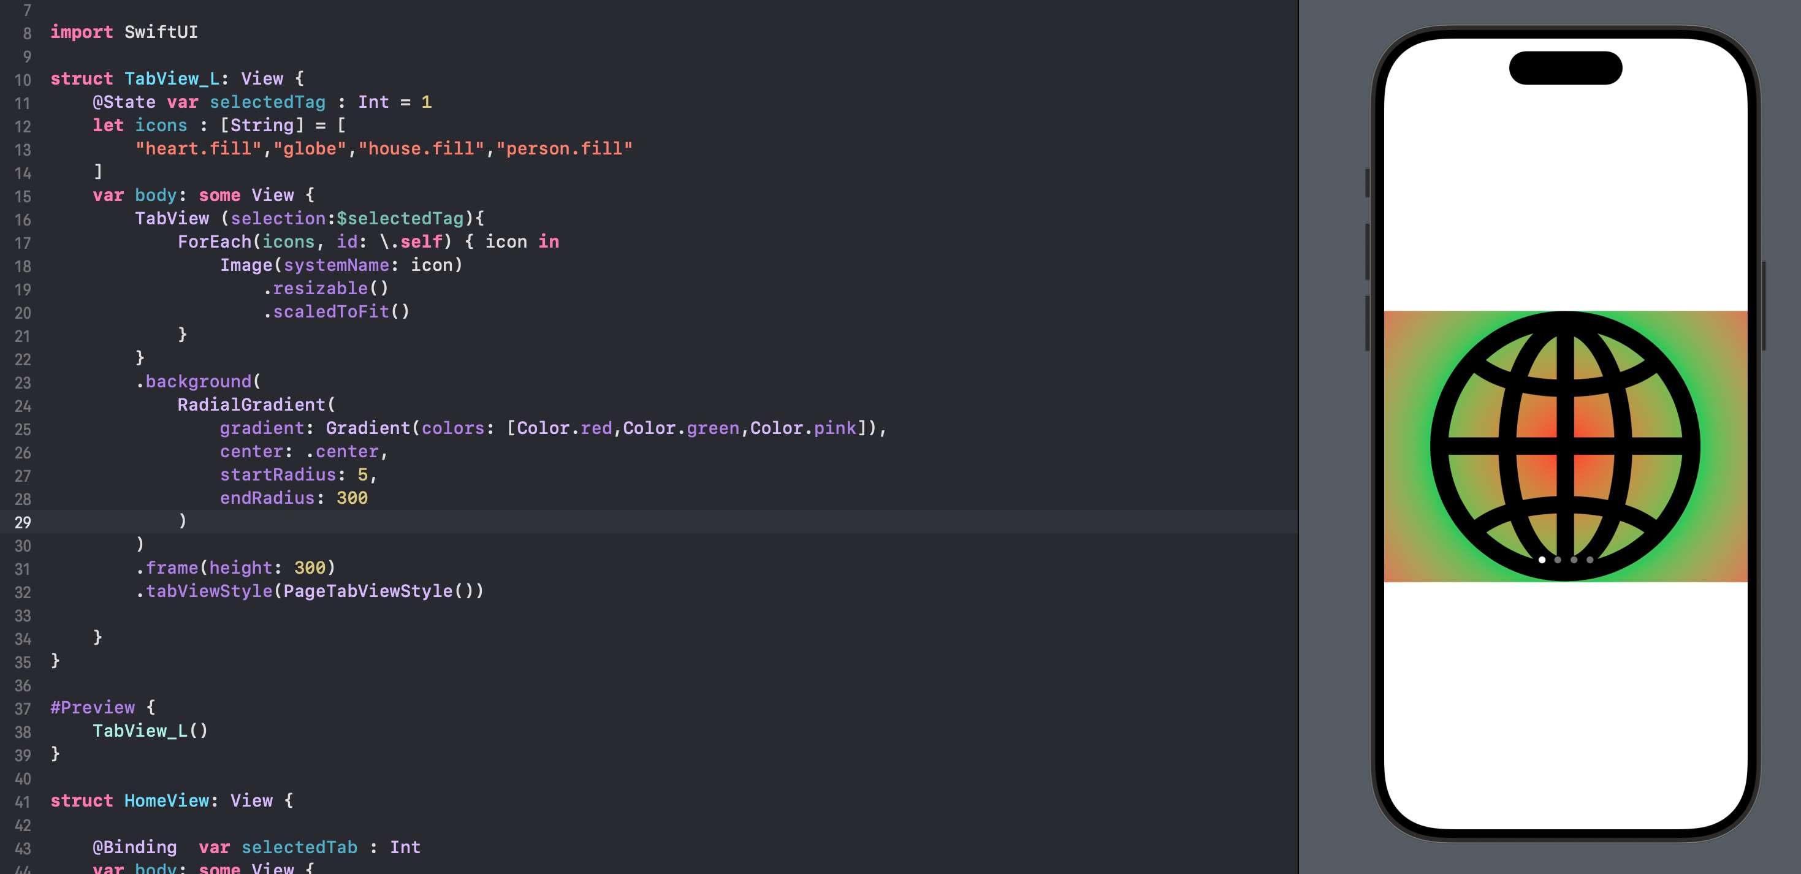Click the endRadius value 300
1801x874 pixels.
coord(352,498)
